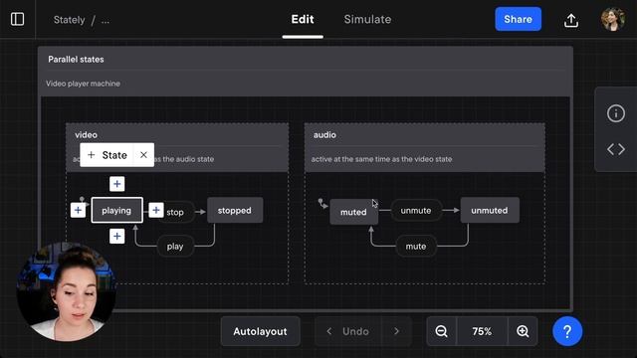Select the stopped state node
The image size is (637, 358).
click(235, 210)
